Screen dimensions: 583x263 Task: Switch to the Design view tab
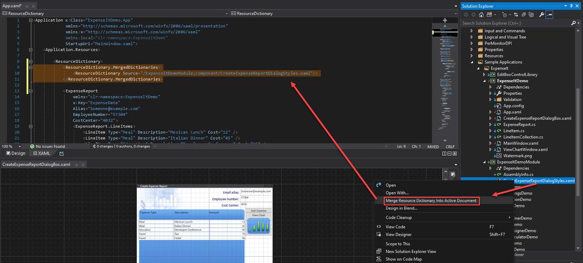15,154
